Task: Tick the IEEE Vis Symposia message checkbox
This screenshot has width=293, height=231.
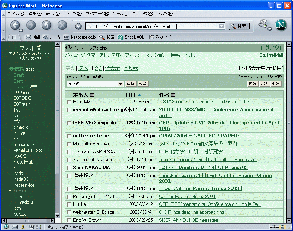Action: [x=69, y=123]
